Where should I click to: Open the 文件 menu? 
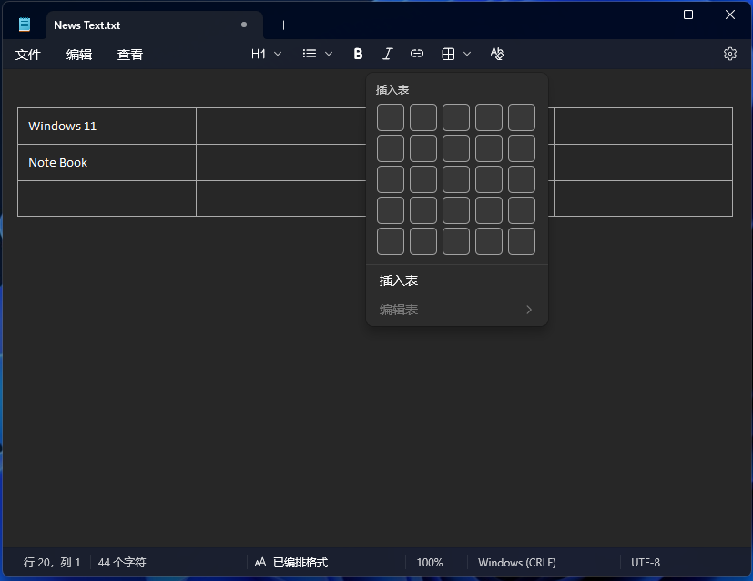[28, 55]
